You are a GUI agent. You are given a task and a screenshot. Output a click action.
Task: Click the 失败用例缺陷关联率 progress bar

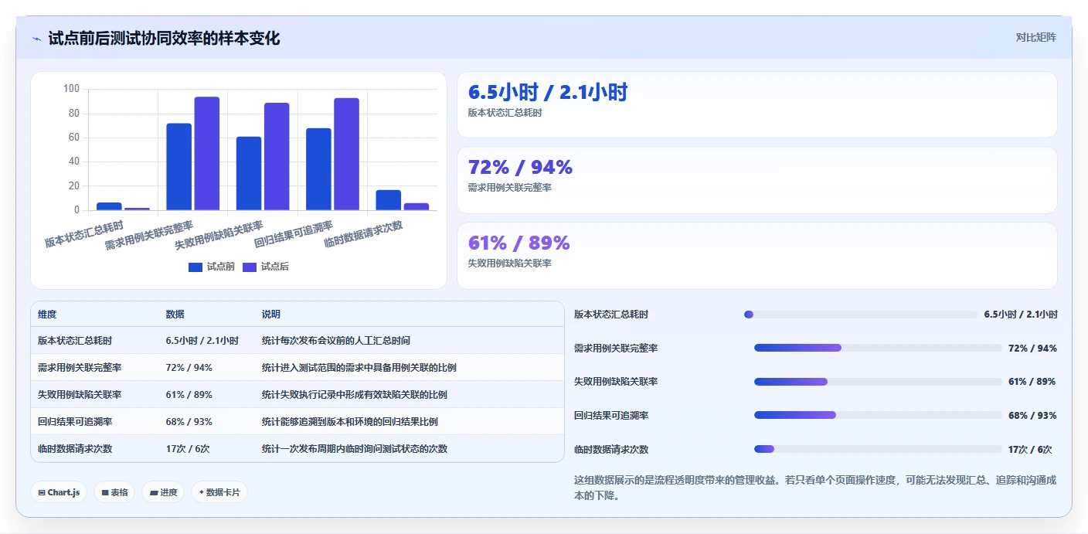point(878,382)
